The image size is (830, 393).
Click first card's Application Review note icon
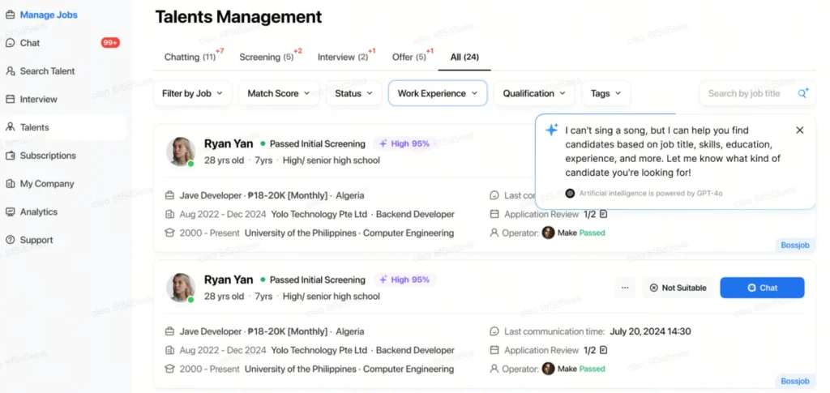tap(603, 214)
